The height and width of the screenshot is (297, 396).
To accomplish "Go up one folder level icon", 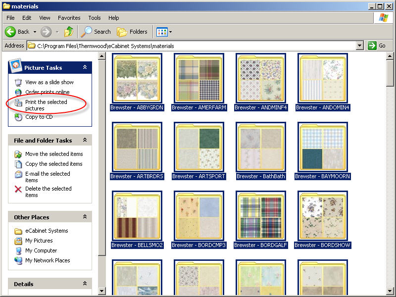I will (x=68, y=32).
